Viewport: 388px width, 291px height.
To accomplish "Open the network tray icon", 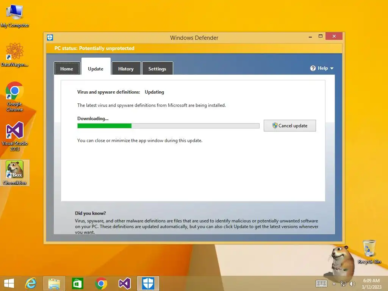I will click(343, 283).
